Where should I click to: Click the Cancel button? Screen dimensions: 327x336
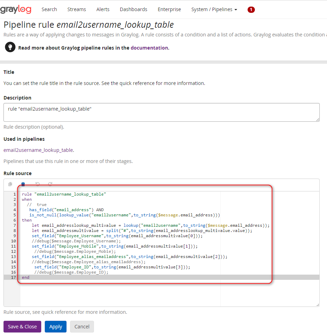82,327
